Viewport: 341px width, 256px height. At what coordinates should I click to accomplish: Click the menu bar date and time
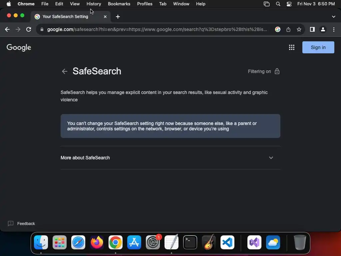(316, 4)
